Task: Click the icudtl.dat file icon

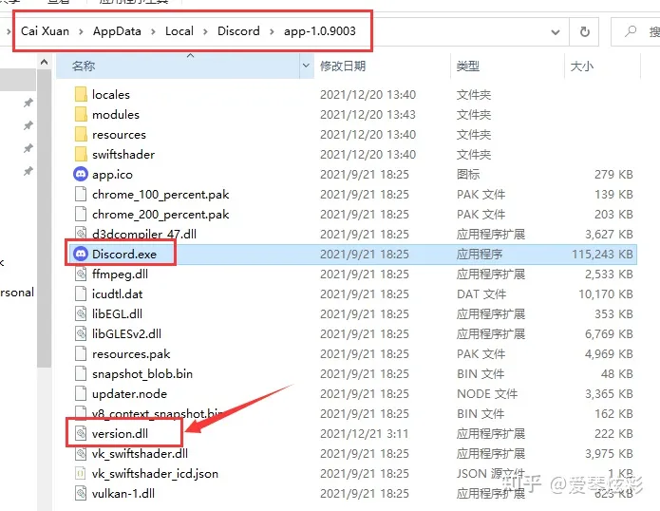Action: [x=81, y=293]
